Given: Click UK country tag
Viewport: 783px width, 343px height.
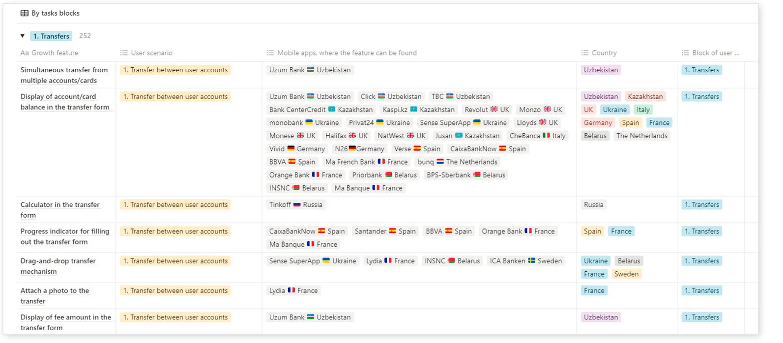Looking at the screenshot, I should pyautogui.click(x=588, y=110).
